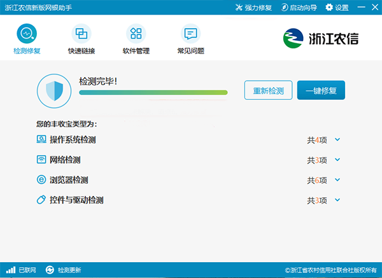The width and height of the screenshot is (382, 278).
Task: Close the 网银助手 window
Action: 375,7
